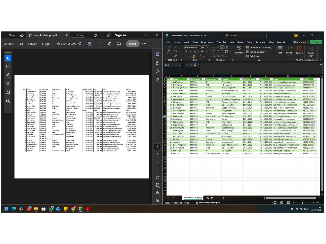Open Acrobat bookmarks panel
The width and height of the screenshot is (326, 244).
tap(157, 71)
